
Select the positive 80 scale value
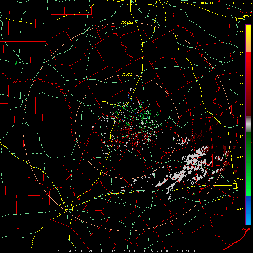click(241, 43)
